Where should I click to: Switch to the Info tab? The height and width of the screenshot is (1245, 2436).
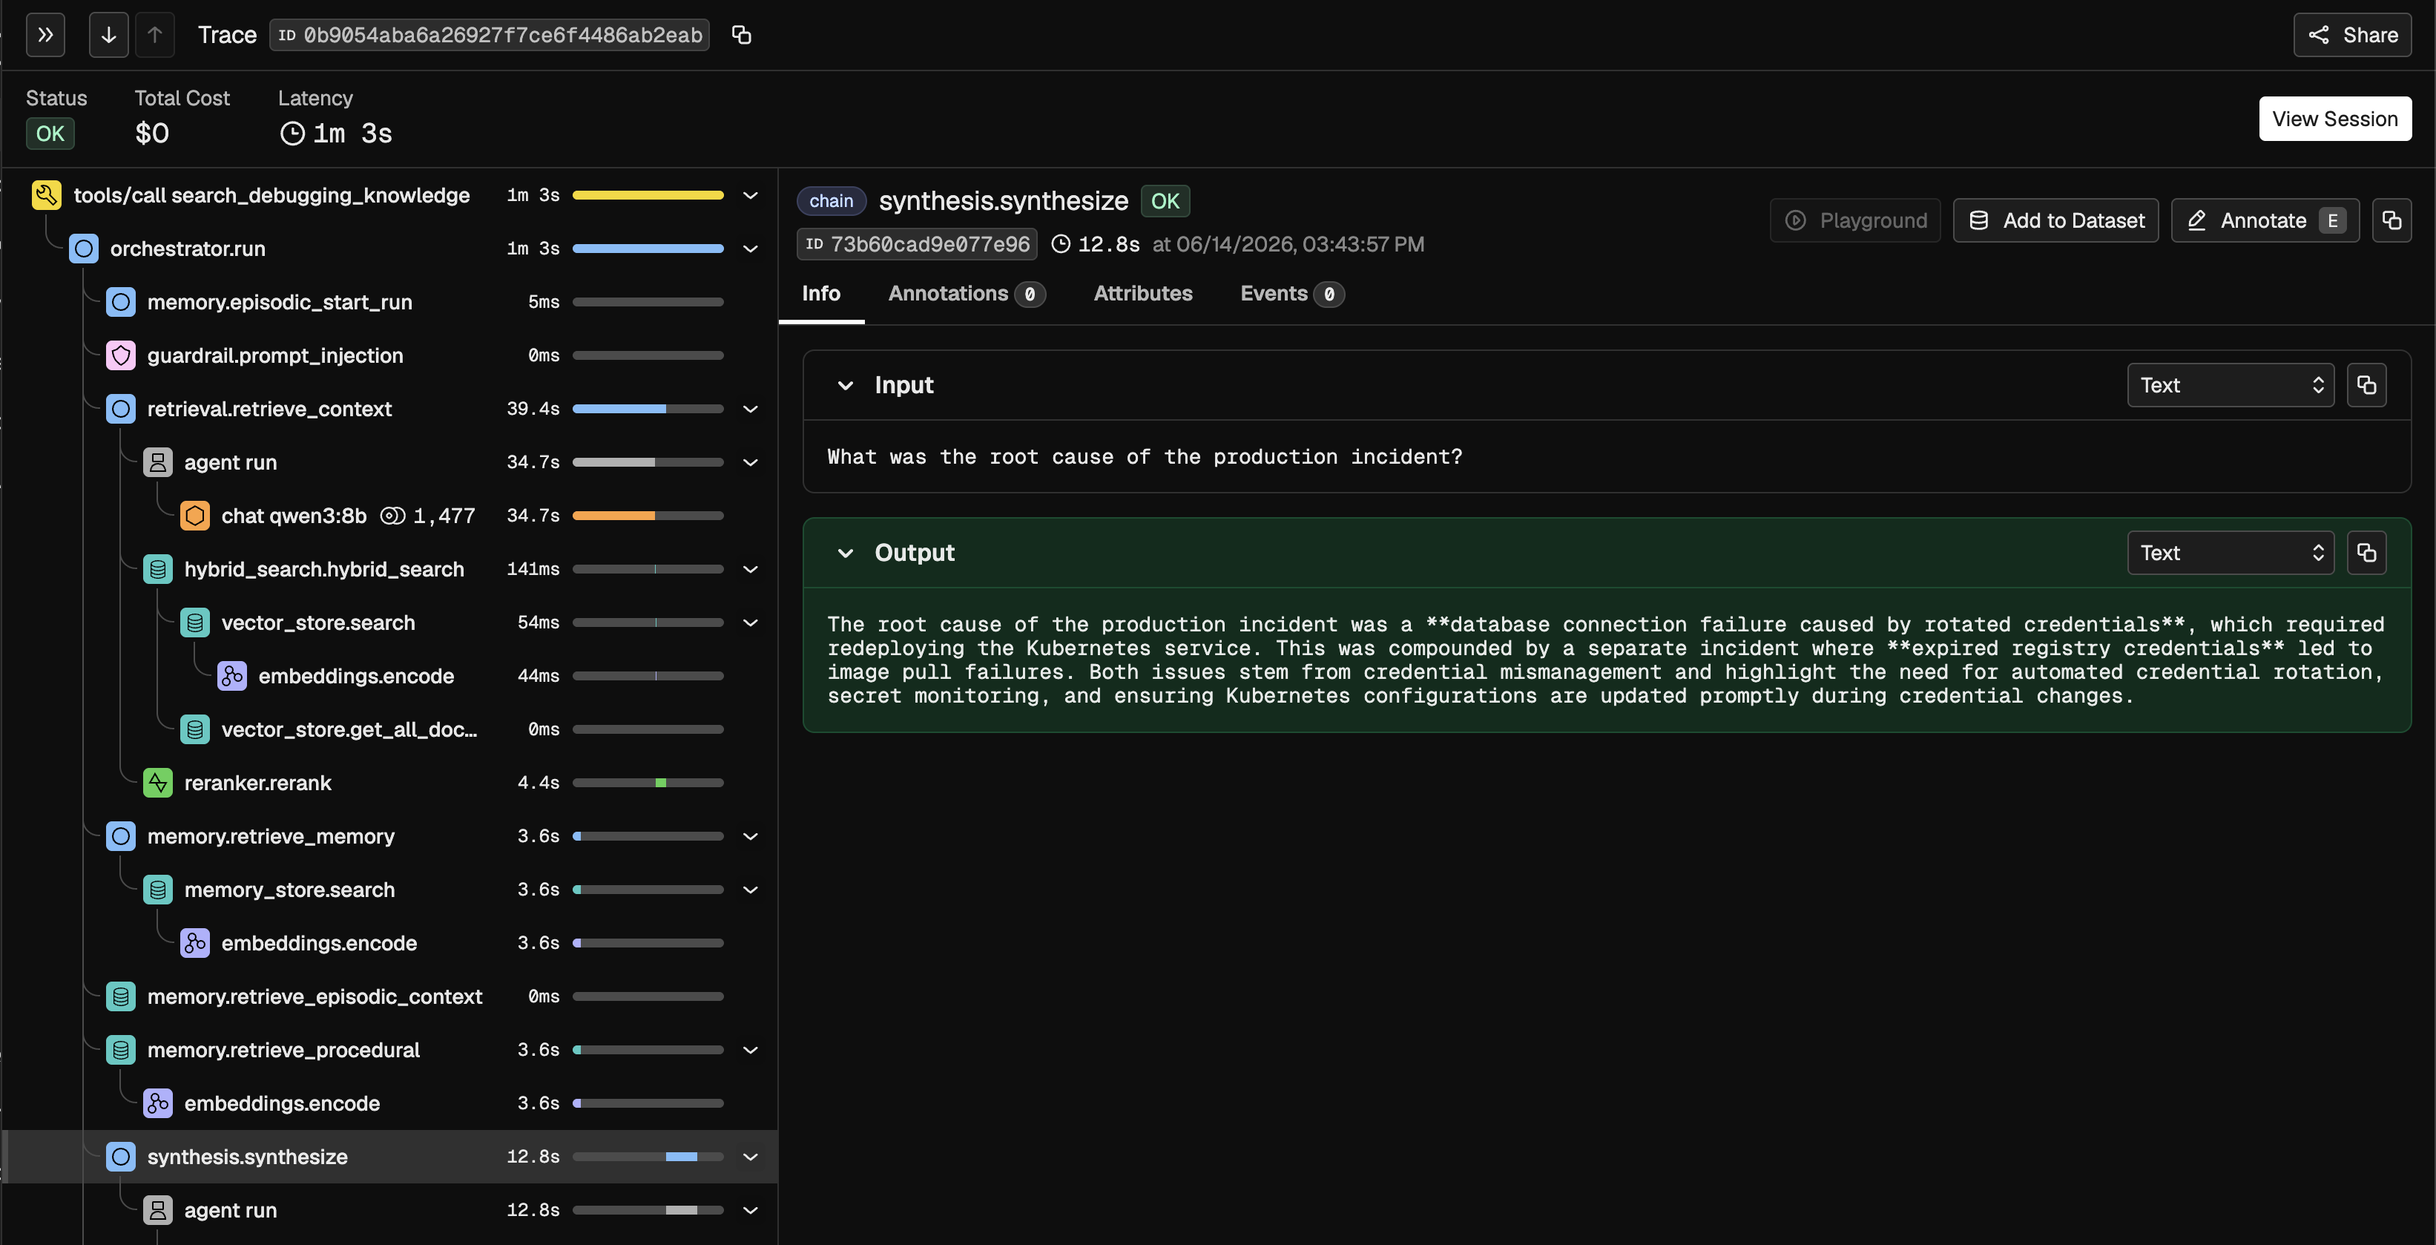click(821, 293)
